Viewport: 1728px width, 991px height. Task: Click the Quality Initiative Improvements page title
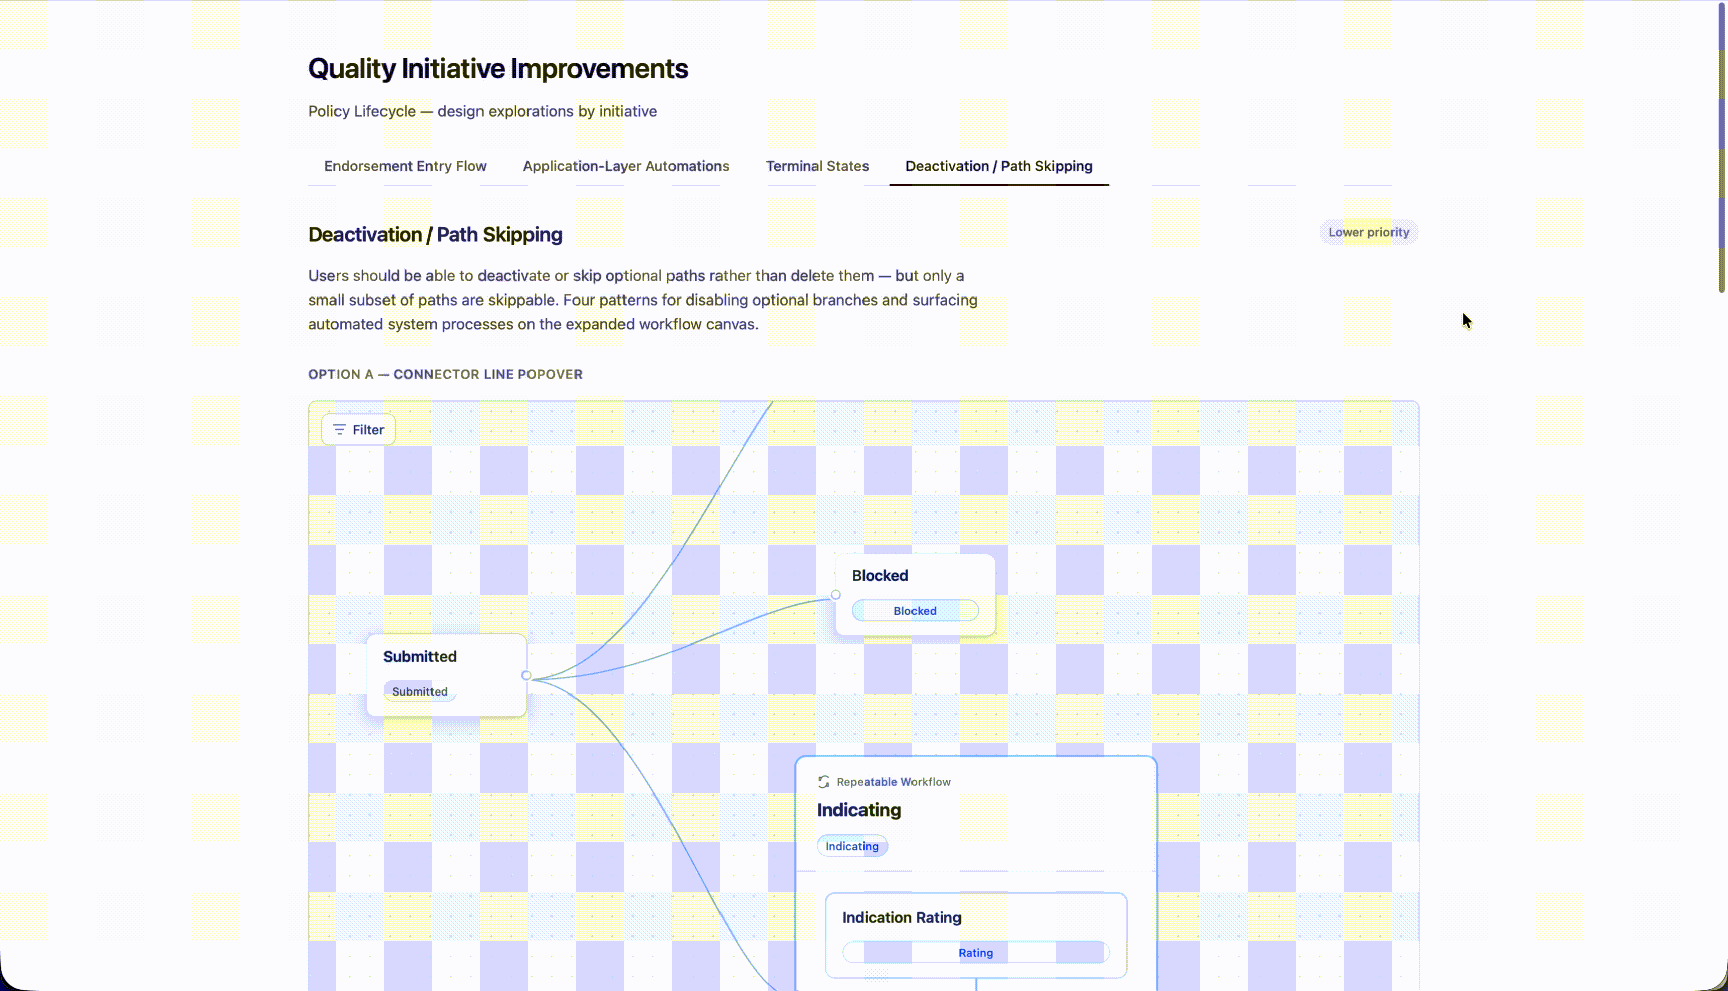coord(498,69)
